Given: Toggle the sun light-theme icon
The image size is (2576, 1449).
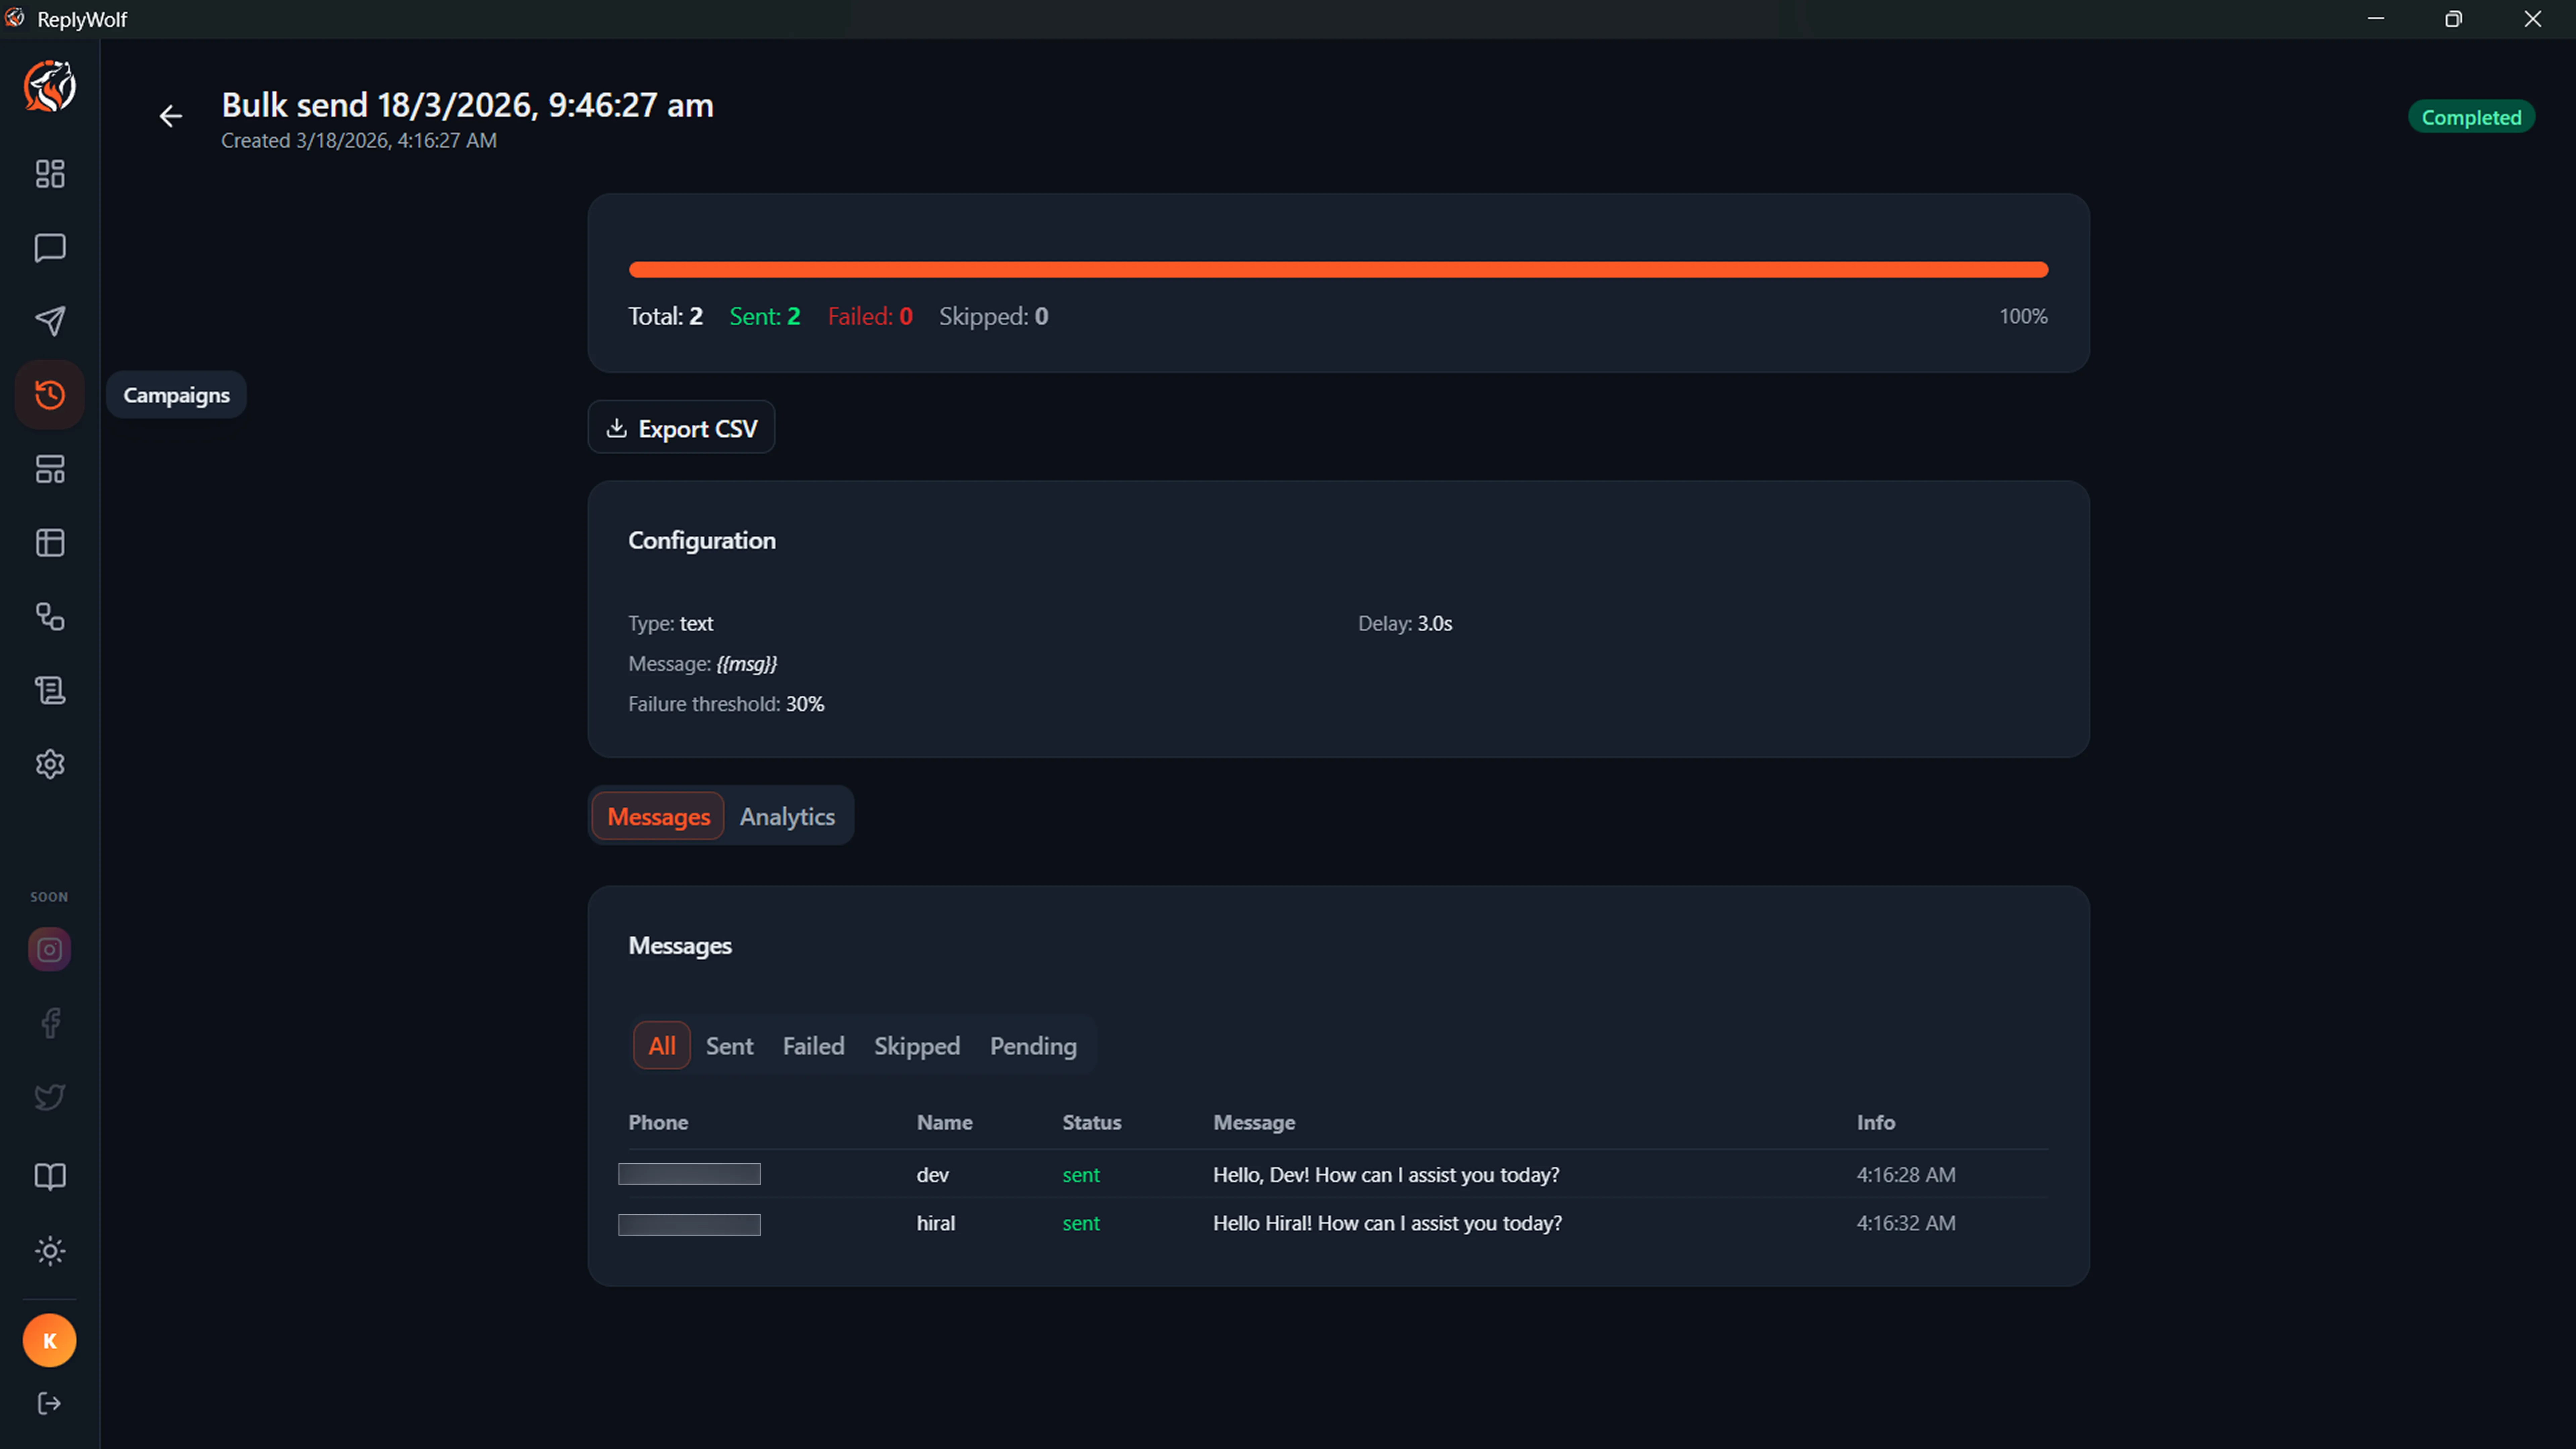Looking at the screenshot, I should tap(50, 1251).
